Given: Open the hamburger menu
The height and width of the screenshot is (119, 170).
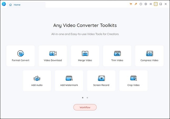Looking at the screenshot, I should coord(151,4).
